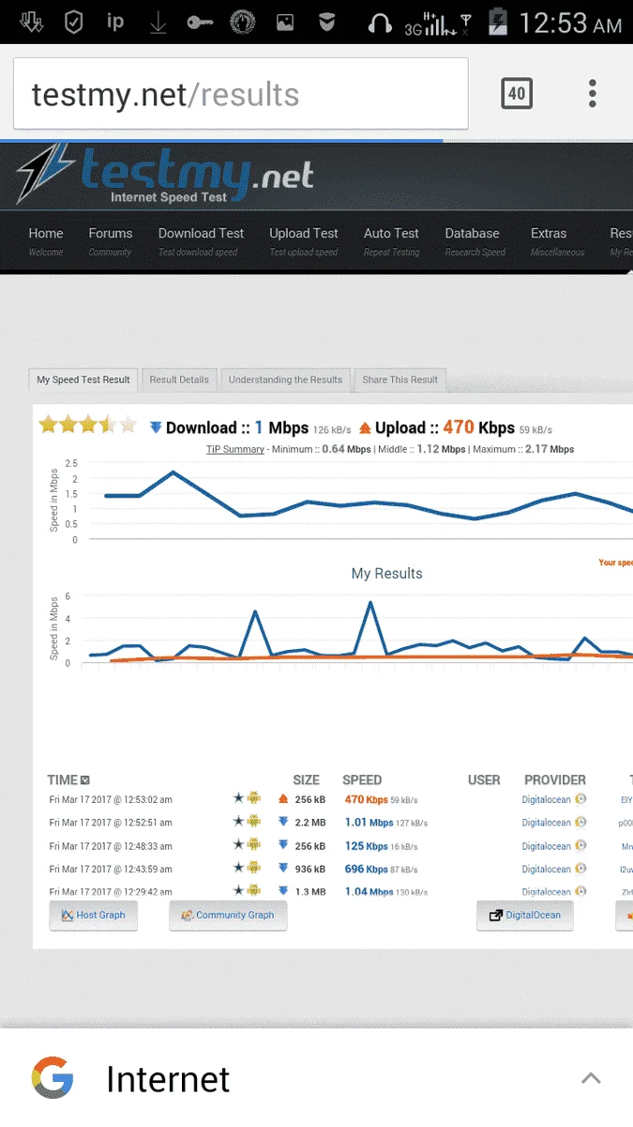
Task: Tap the 3G signal strength status icon
Action: 430,23
